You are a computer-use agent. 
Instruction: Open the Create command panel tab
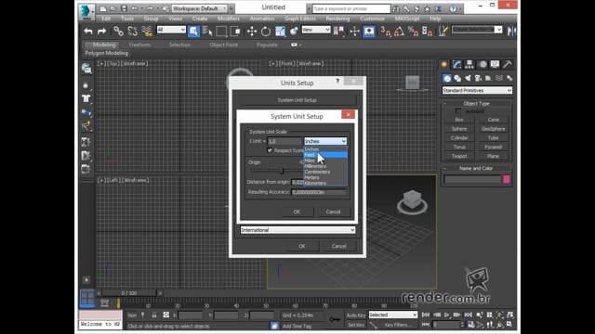444,64
